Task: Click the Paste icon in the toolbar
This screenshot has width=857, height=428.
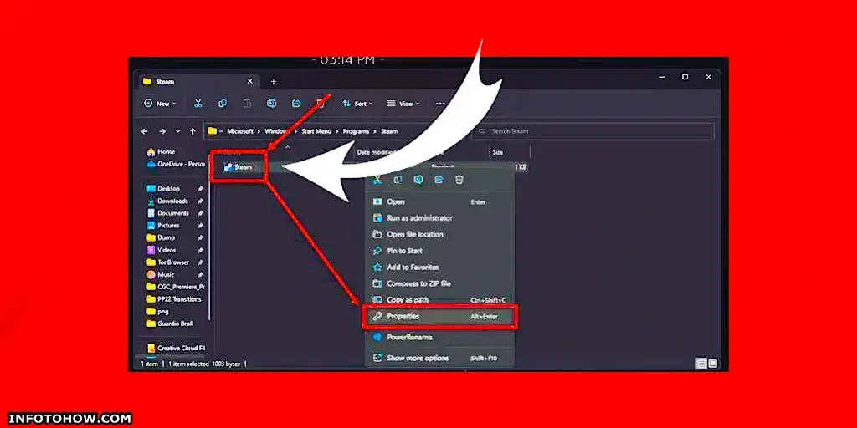Action: [x=247, y=104]
